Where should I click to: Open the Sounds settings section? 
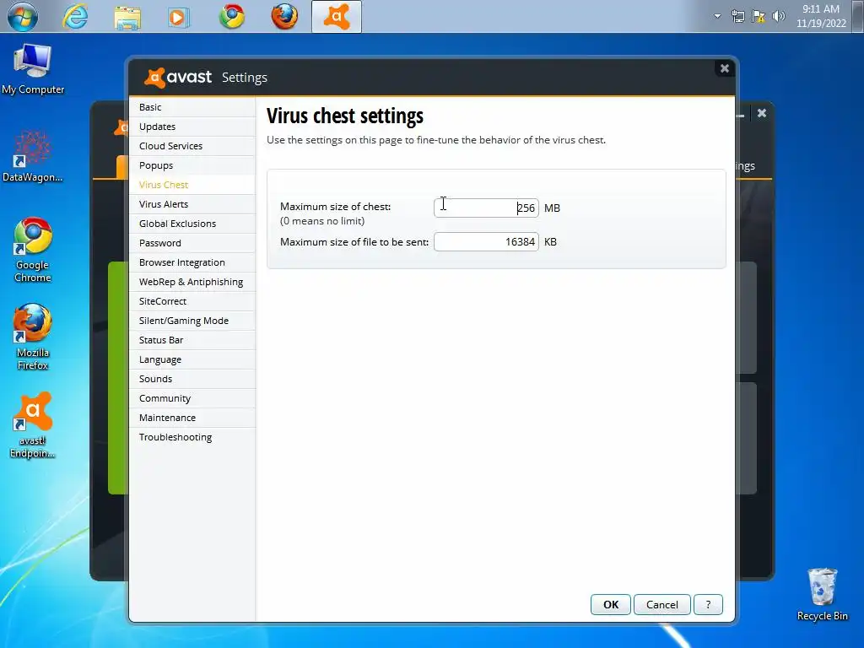pos(192,379)
